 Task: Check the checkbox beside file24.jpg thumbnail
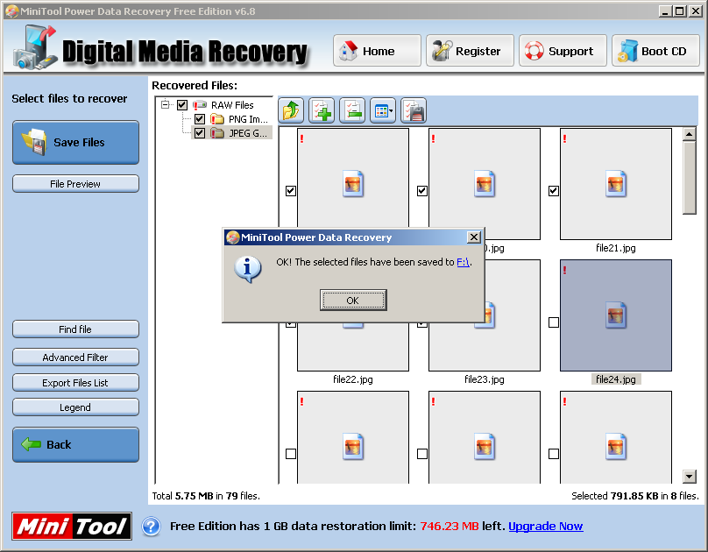[x=554, y=322]
